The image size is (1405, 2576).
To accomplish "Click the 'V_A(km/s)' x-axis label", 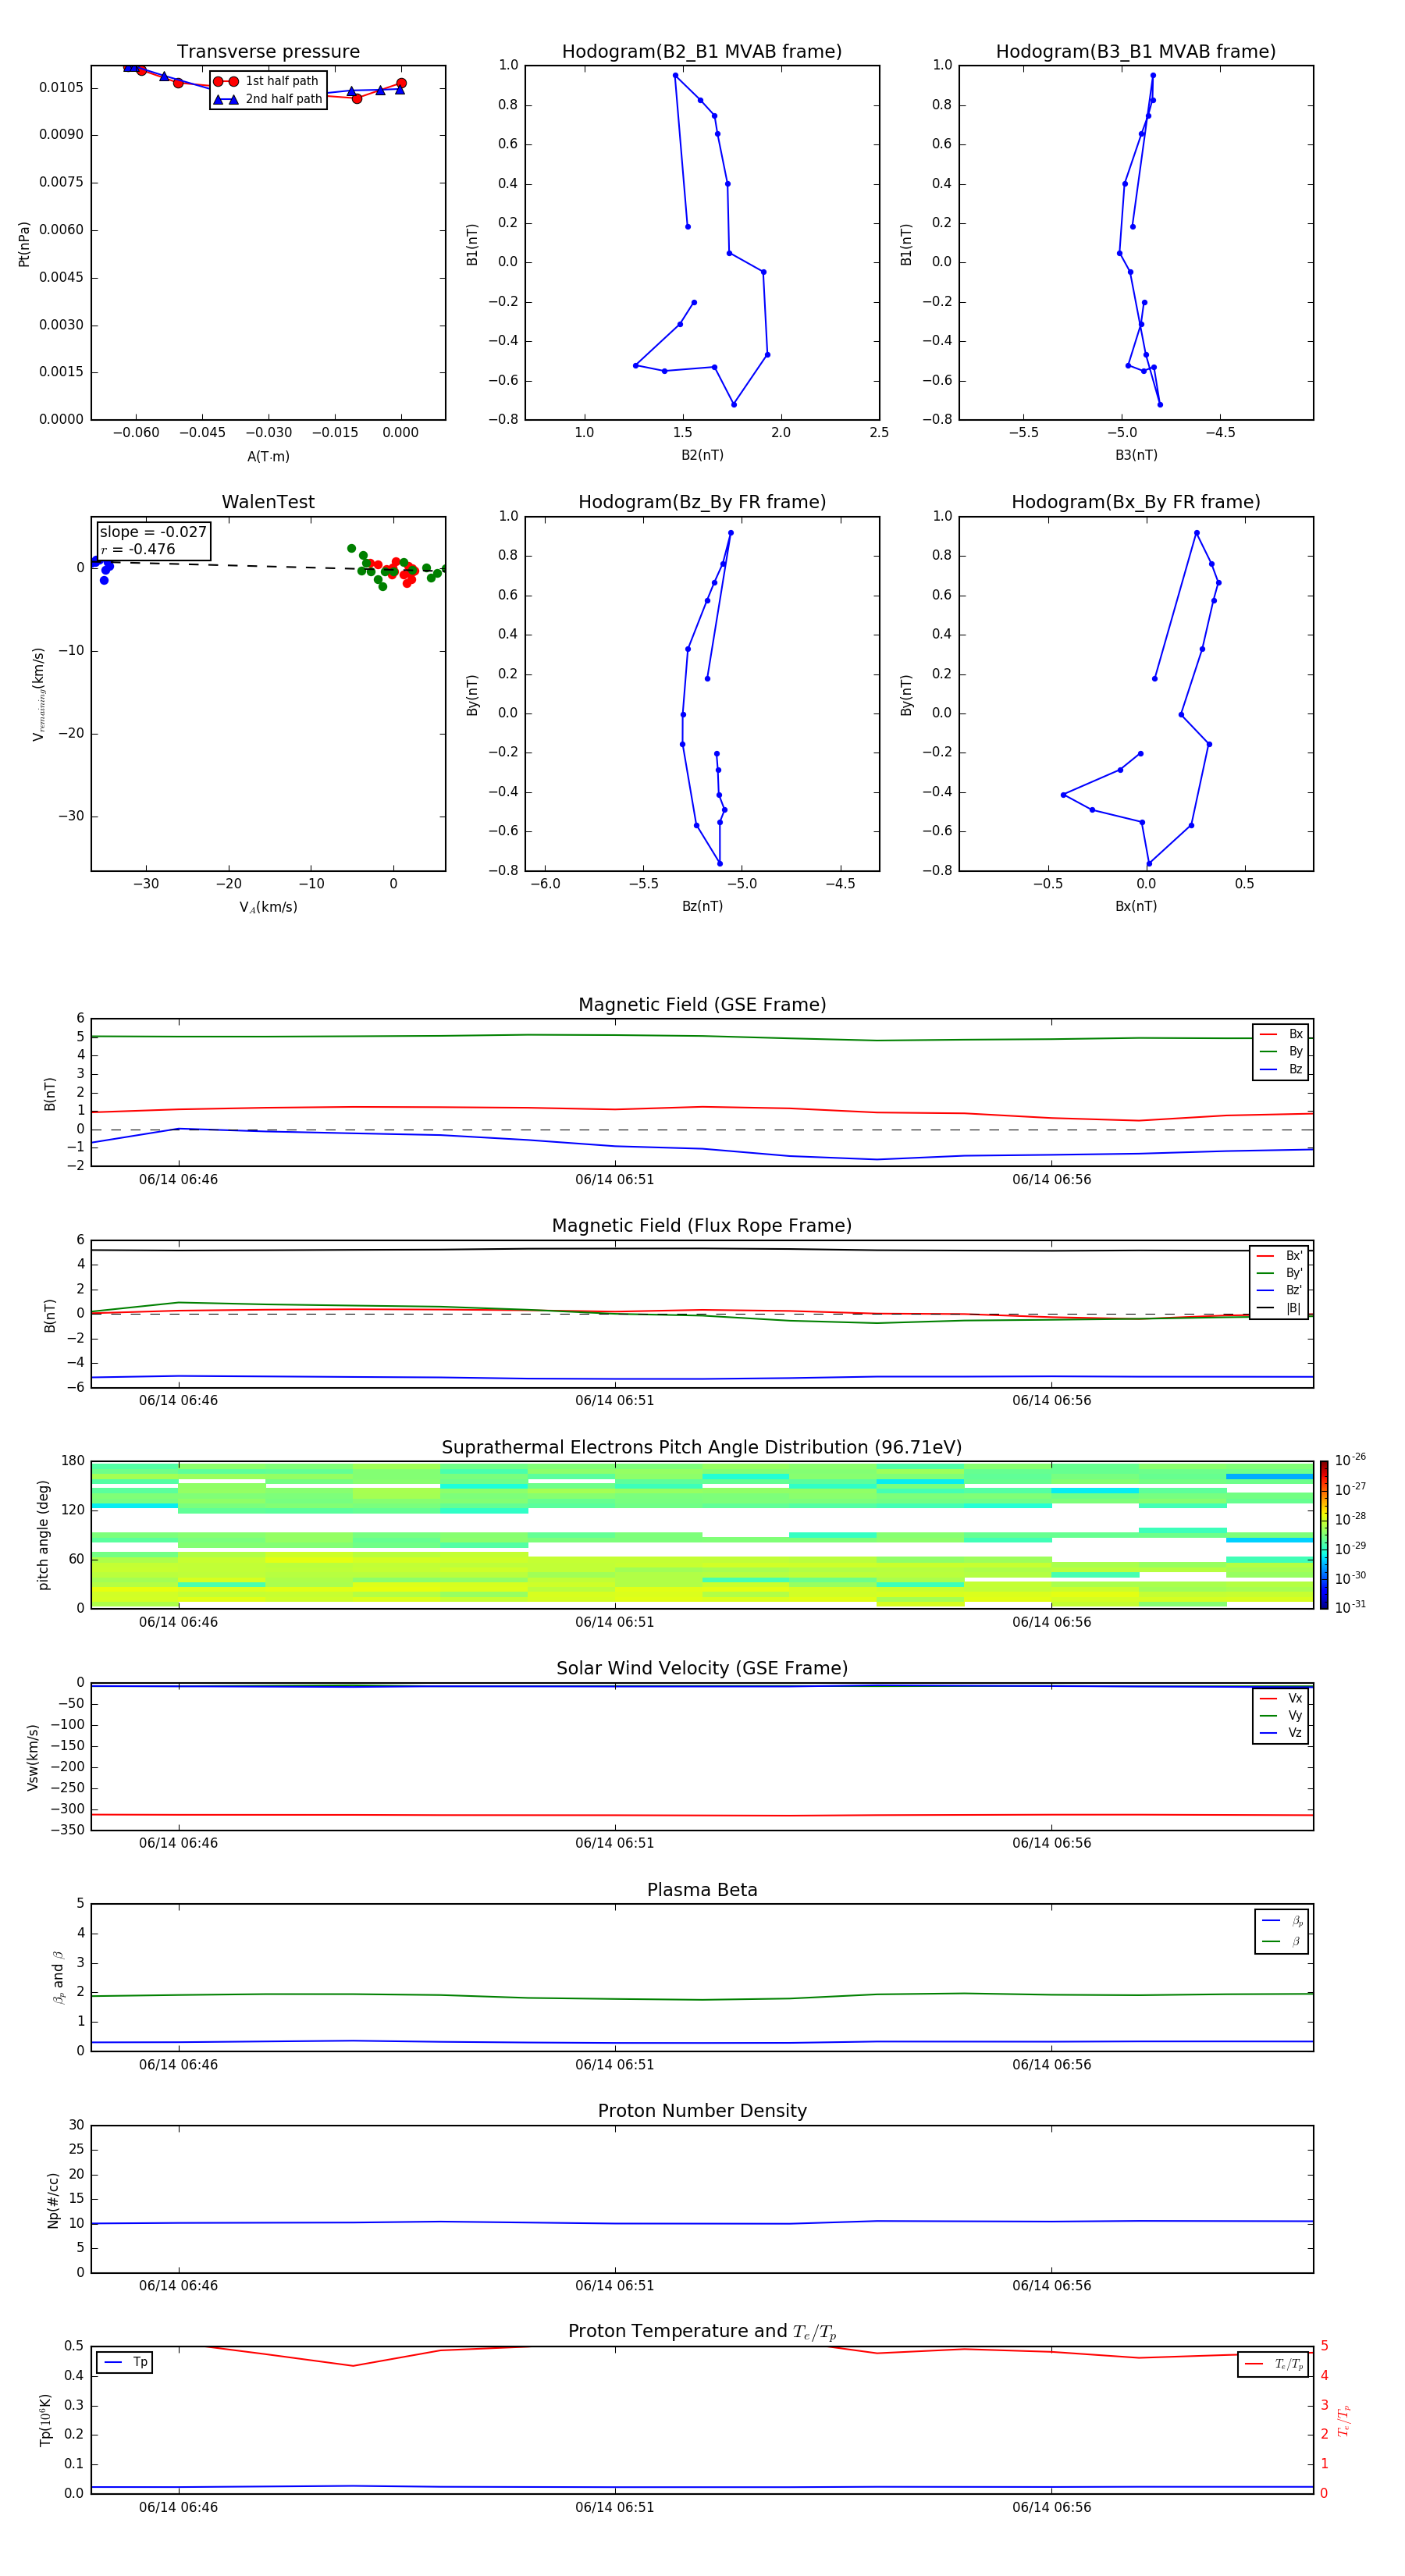I will pyautogui.click(x=268, y=907).
